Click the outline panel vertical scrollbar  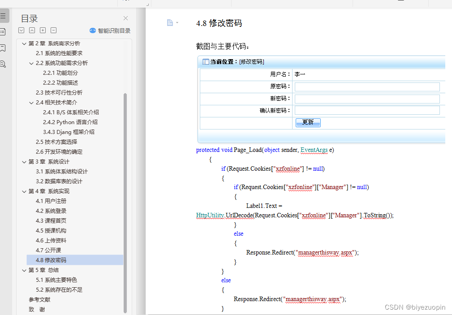tap(125, 203)
